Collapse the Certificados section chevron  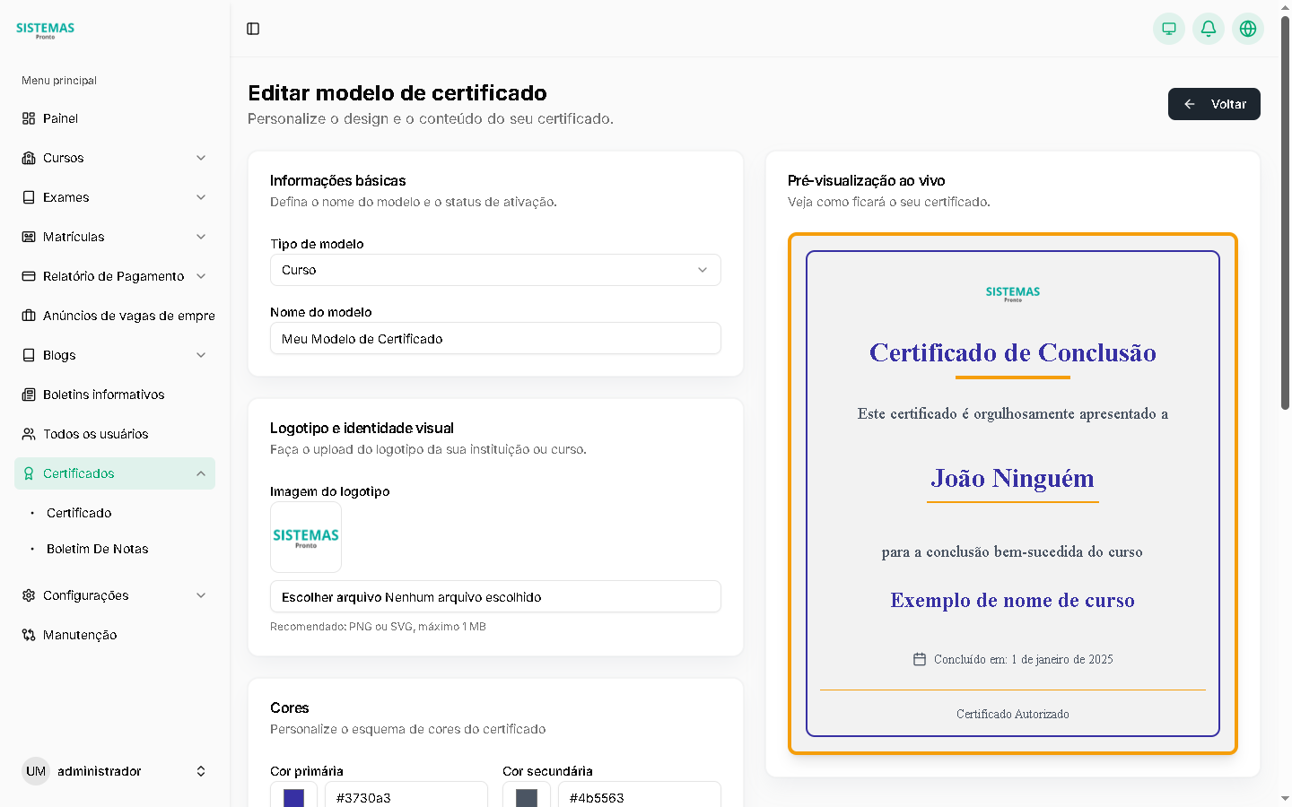coord(201,473)
